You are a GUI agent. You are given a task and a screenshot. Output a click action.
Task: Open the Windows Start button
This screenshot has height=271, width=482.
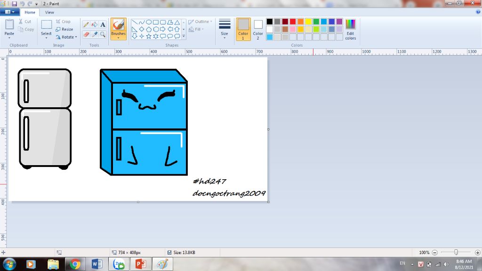tap(9, 264)
